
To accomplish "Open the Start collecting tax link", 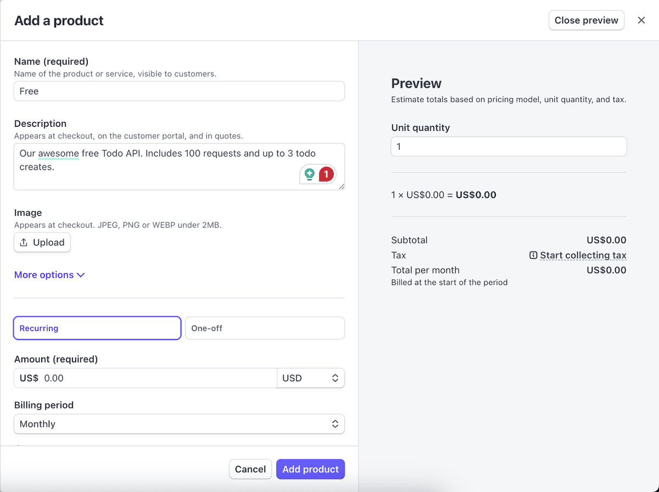I will [582, 255].
